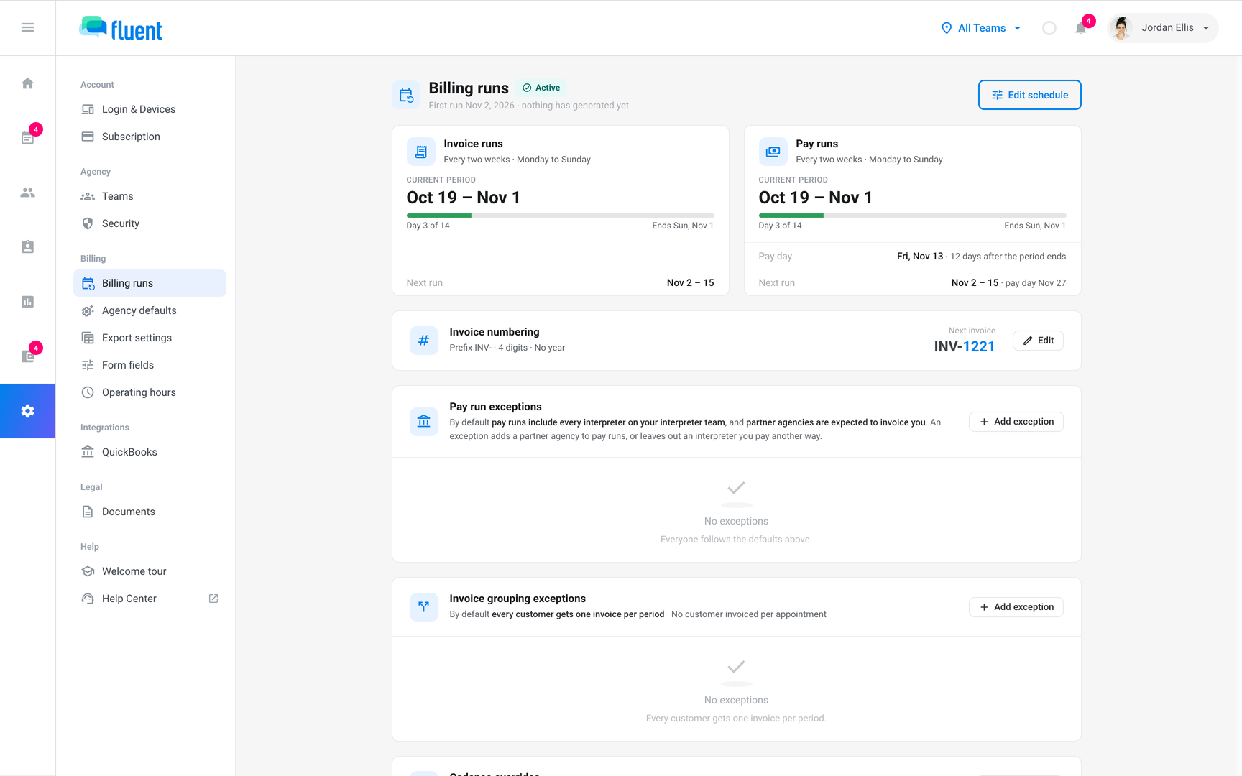Viewport: 1242px width, 776px height.
Task: Open Security settings
Action: coord(149,223)
